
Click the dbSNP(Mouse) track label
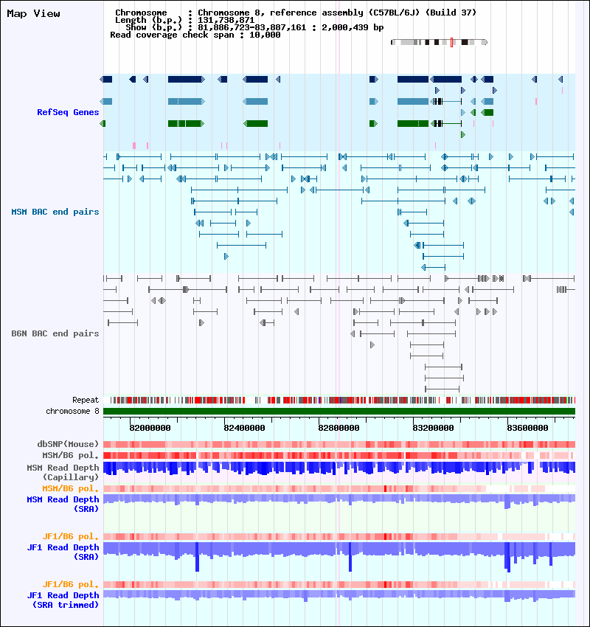[68, 444]
